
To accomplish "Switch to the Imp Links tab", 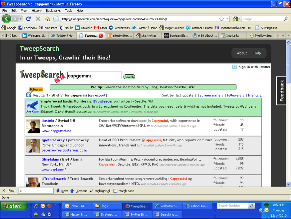I will 232,35.
